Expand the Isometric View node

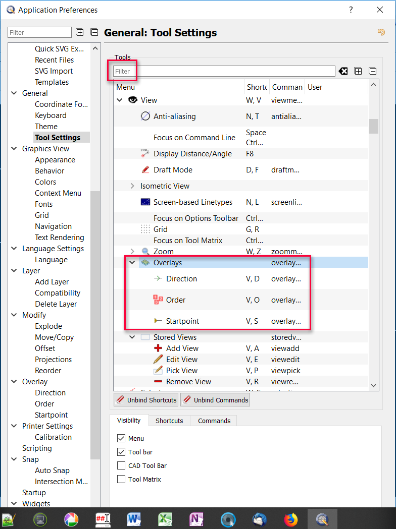132,186
